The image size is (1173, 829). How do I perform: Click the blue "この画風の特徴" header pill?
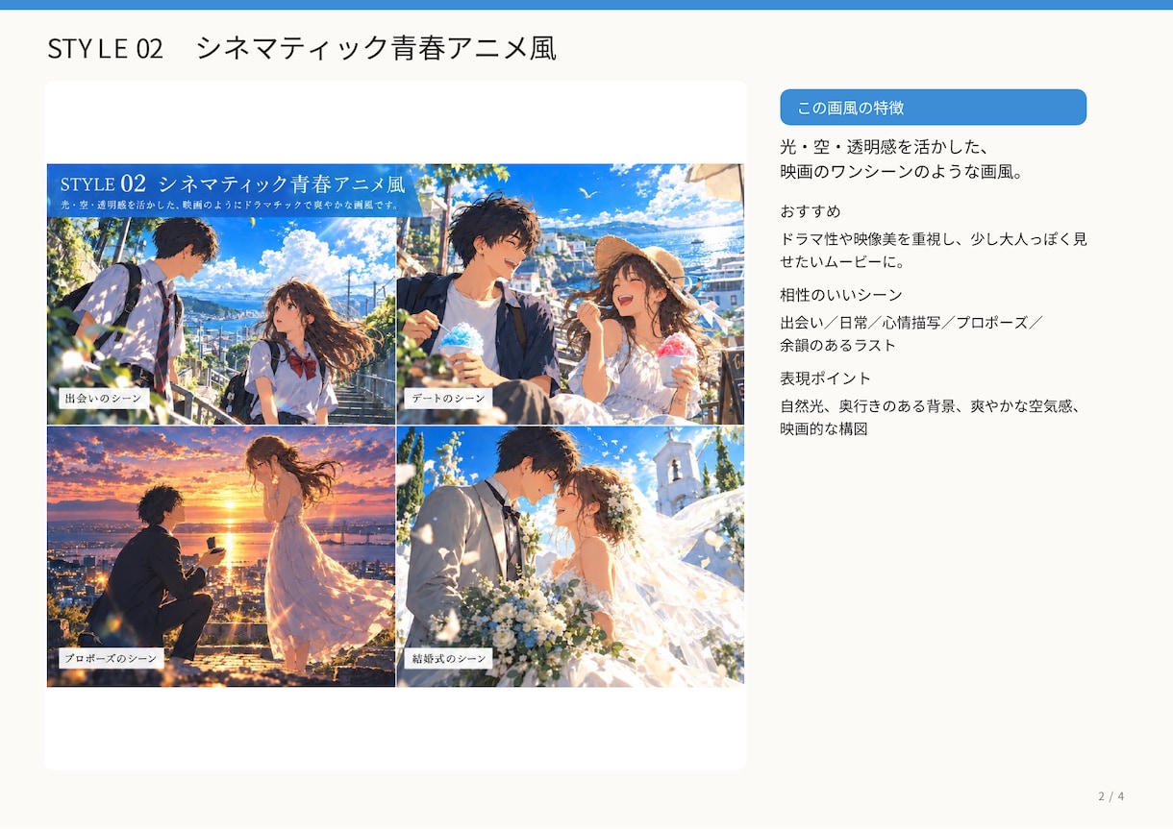point(933,108)
